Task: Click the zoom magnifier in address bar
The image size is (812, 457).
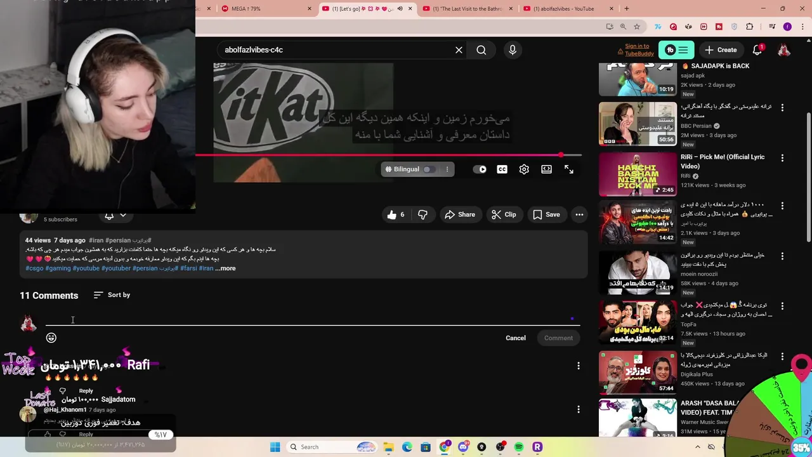Action: tap(623, 27)
